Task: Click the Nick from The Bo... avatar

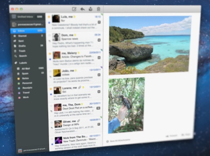Action: pos(58,140)
